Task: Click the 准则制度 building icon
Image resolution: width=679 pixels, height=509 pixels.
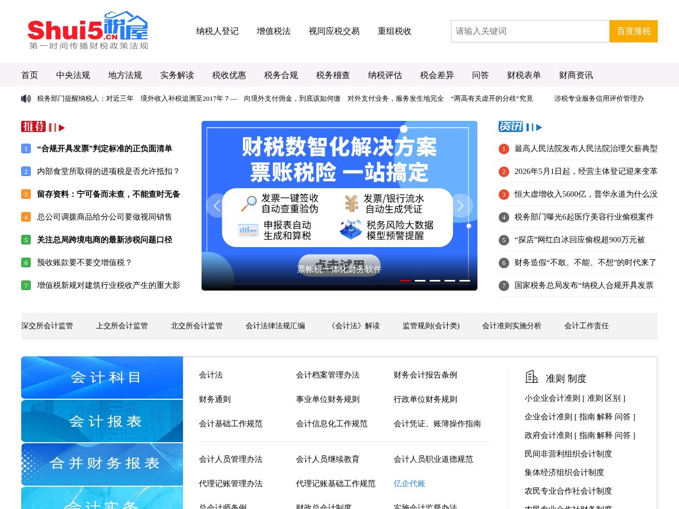Action: (x=532, y=377)
